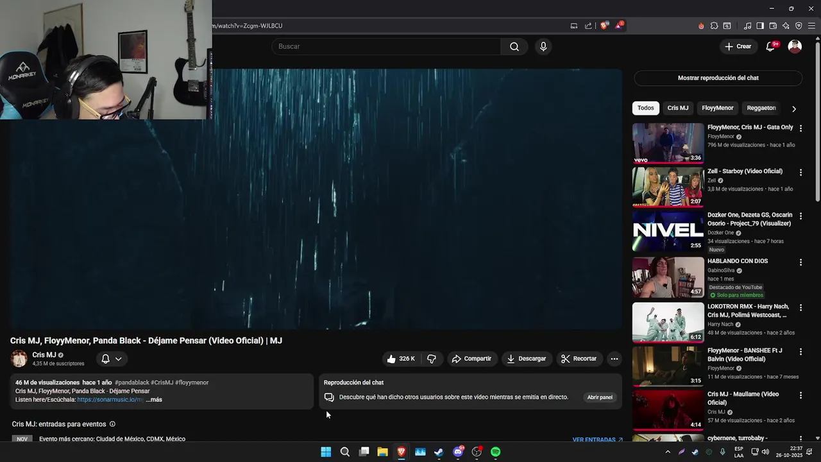Click the #pandablack hashtag

[x=131, y=382]
